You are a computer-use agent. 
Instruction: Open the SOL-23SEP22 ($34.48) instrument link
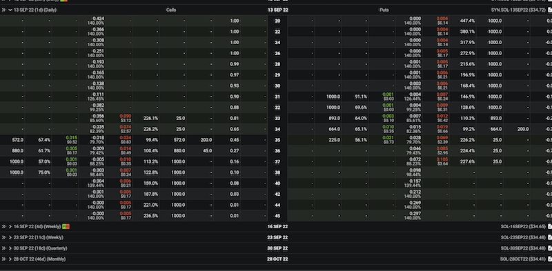(x=524, y=238)
